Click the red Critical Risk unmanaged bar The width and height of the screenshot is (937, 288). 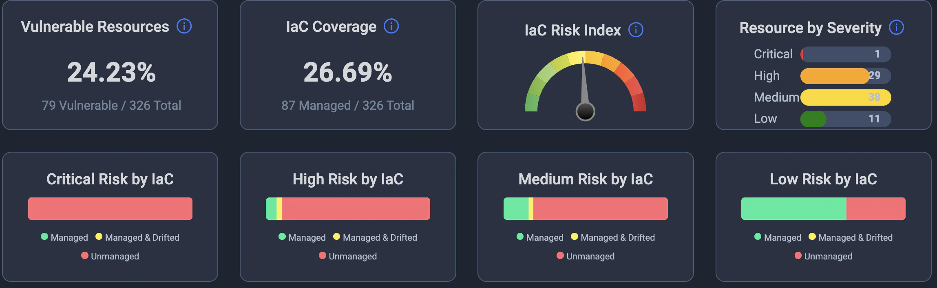pos(110,209)
